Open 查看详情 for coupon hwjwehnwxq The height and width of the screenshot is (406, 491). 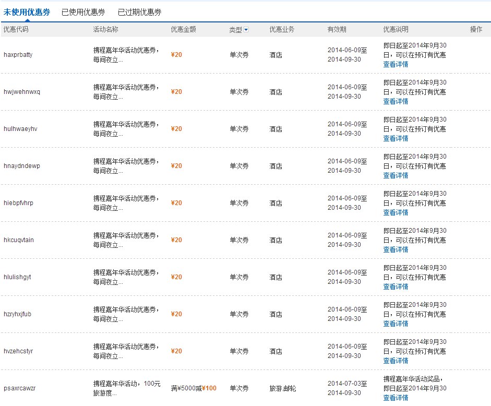(396, 101)
